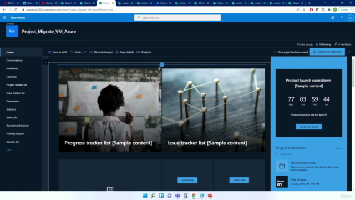Reload the page with refresh icon
The height and width of the screenshot is (200, 355).
point(16,10)
